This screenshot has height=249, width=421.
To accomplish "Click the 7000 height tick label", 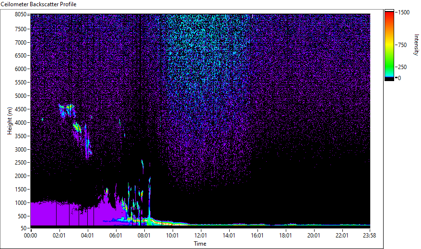I will coord(21,42).
